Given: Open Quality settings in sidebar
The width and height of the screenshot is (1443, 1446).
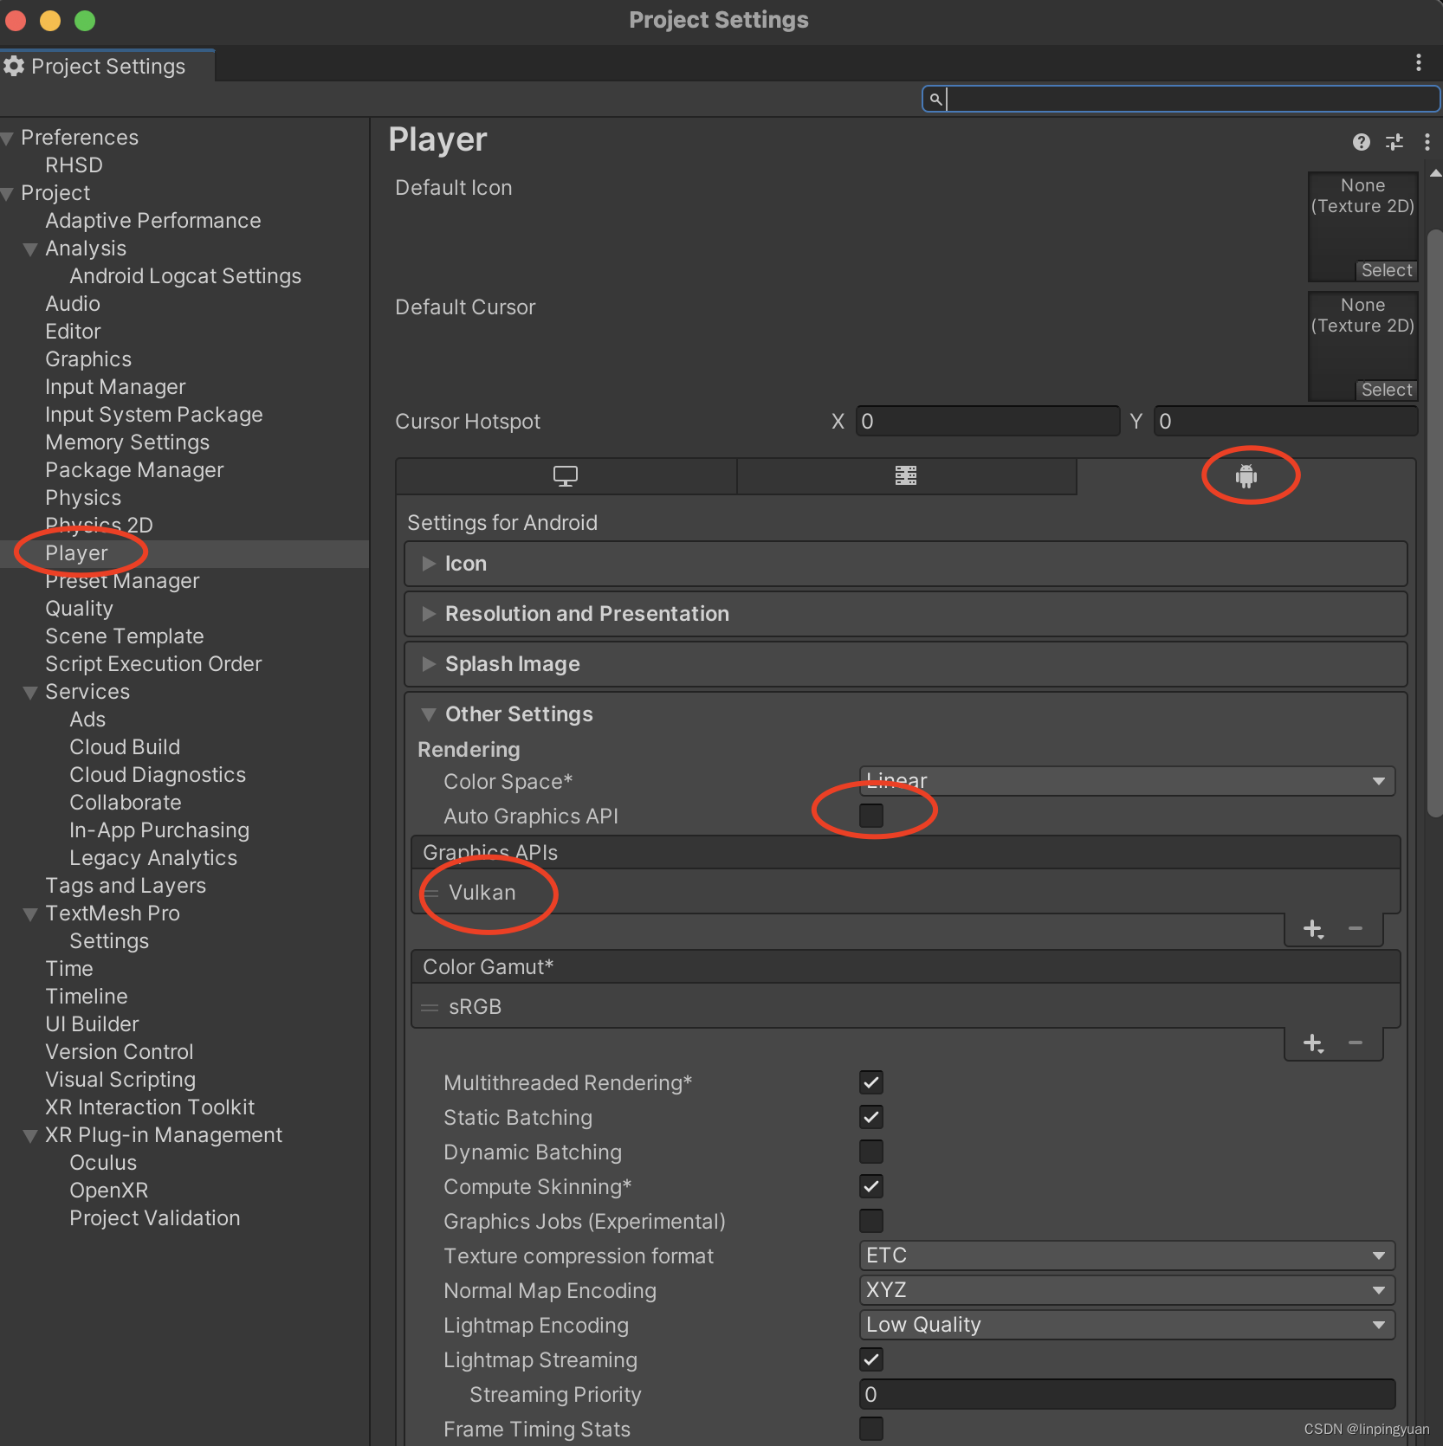Looking at the screenshot, I should click(79, 609).
